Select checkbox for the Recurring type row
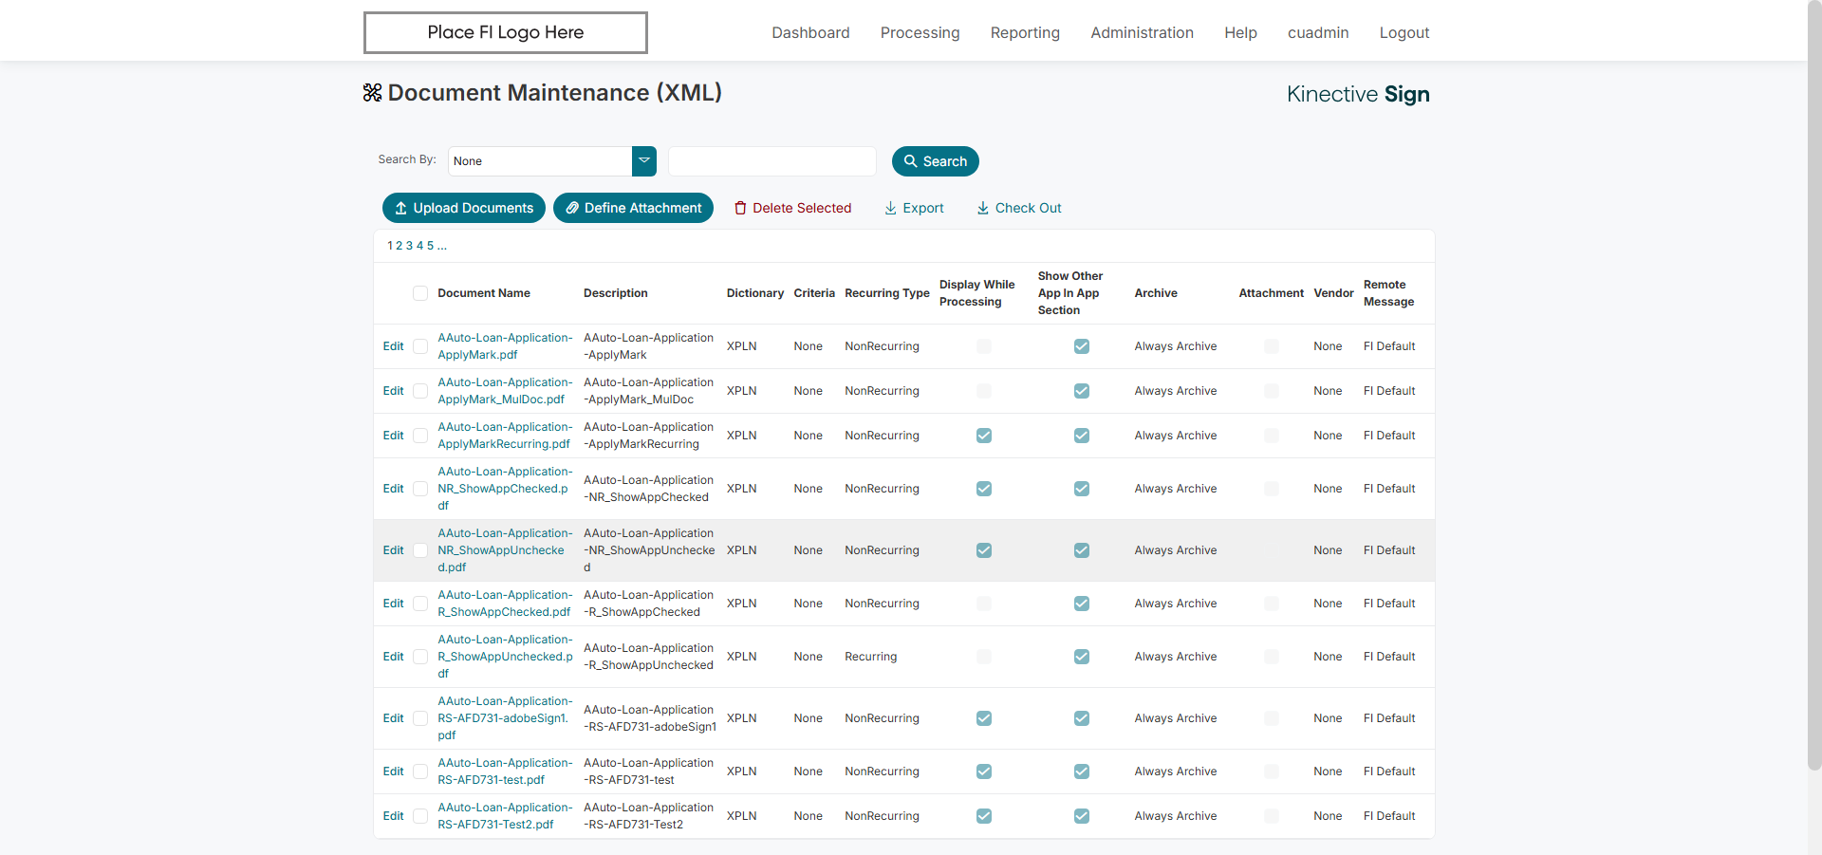Image resolution: width=1822 pixels, height=855 pixels. pyautogui.click(x=420, y=657)
